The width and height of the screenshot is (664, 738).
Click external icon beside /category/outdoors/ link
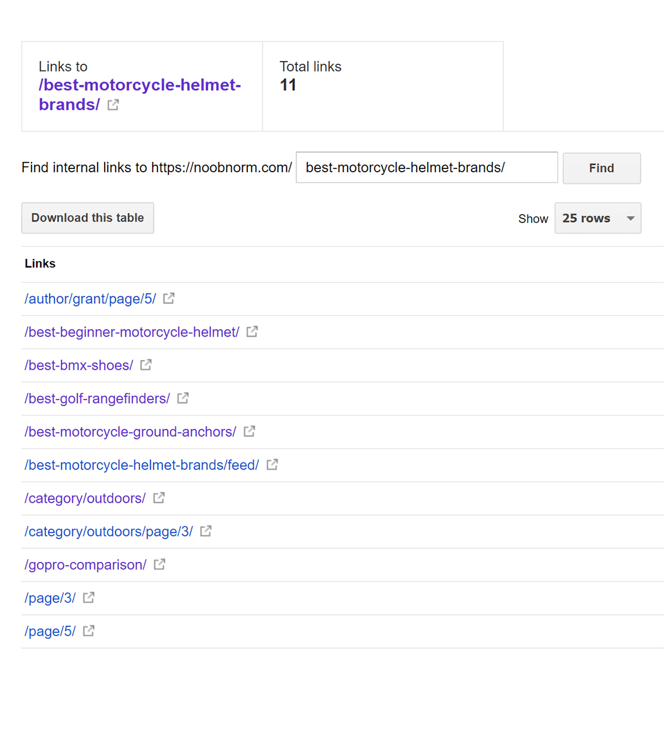[x=159, y=498]
